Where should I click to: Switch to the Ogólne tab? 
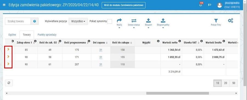(12, 35)
